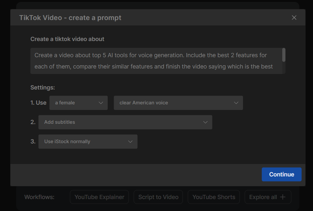Image resolution: width=313 pixels, height=211 pixels.
Task: Click the chevron arrow beside 'Use iStock normally'
Action: point(130,142)
